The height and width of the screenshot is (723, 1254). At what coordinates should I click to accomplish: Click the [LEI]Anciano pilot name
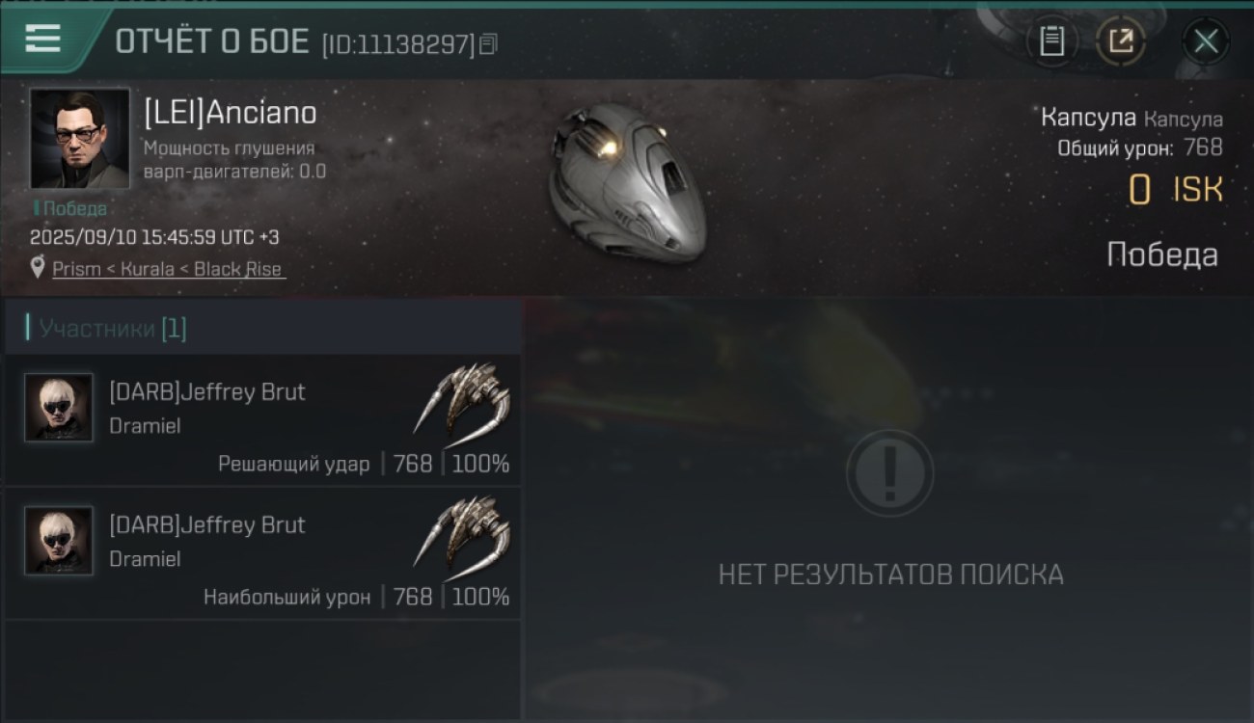coord(231,113)
